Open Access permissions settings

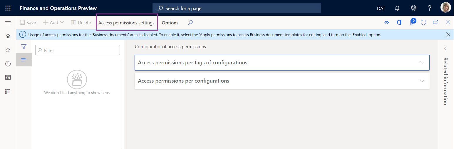126,23
